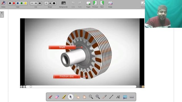Select the Zoom in magnifier

91,97
